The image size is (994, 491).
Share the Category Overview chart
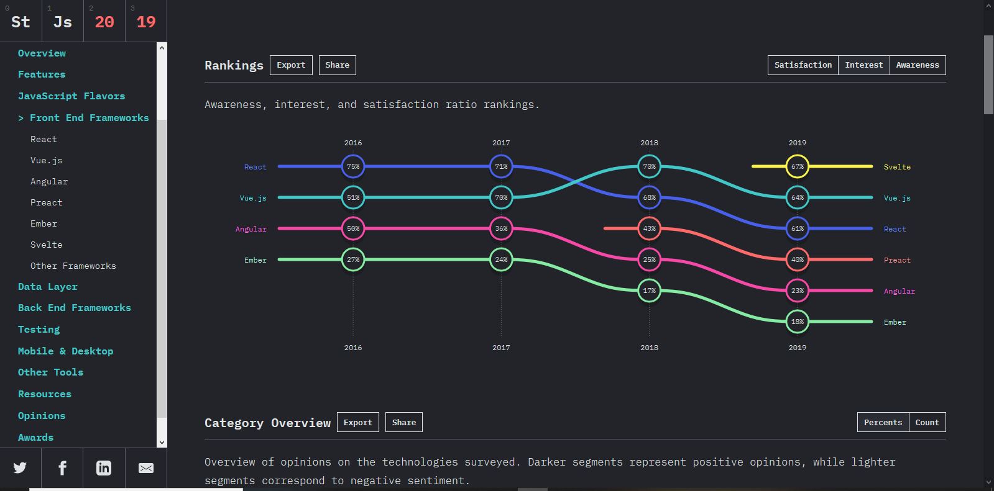[404, 423]
